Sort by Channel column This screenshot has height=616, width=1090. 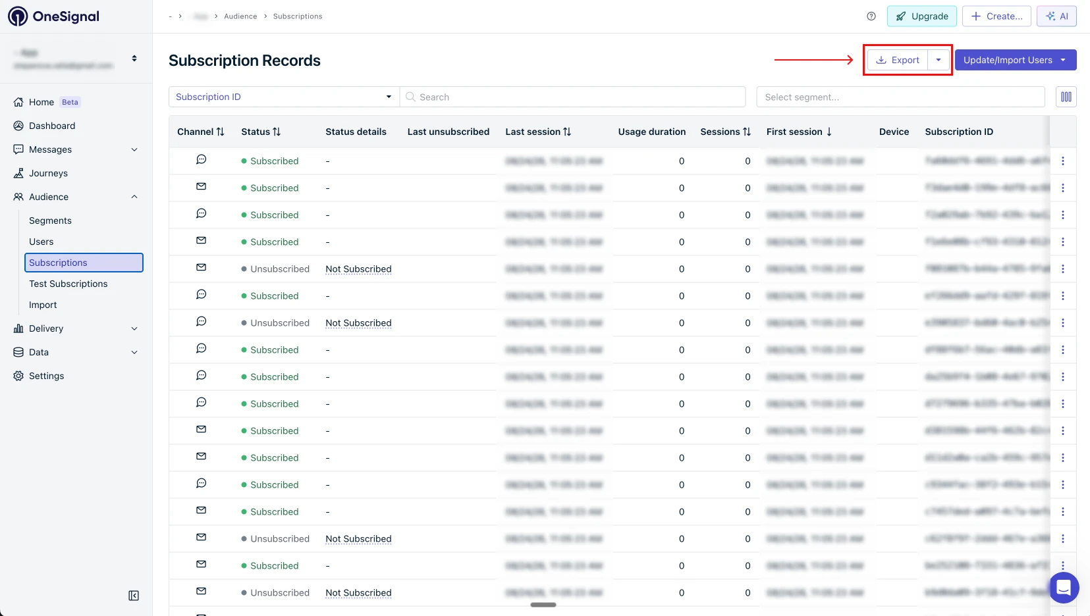[201, 132]
